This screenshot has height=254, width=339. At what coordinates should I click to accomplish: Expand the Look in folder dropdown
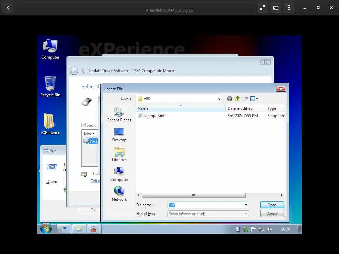(x=219, y=99)
